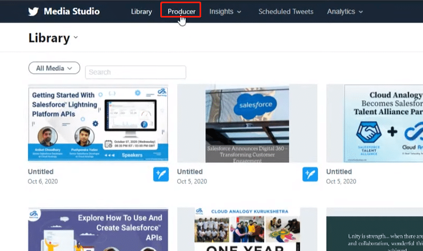423x251 pixels.
Task: Select Untitled title under Salesforce Digital 360 image
Action: click(189, 172)
